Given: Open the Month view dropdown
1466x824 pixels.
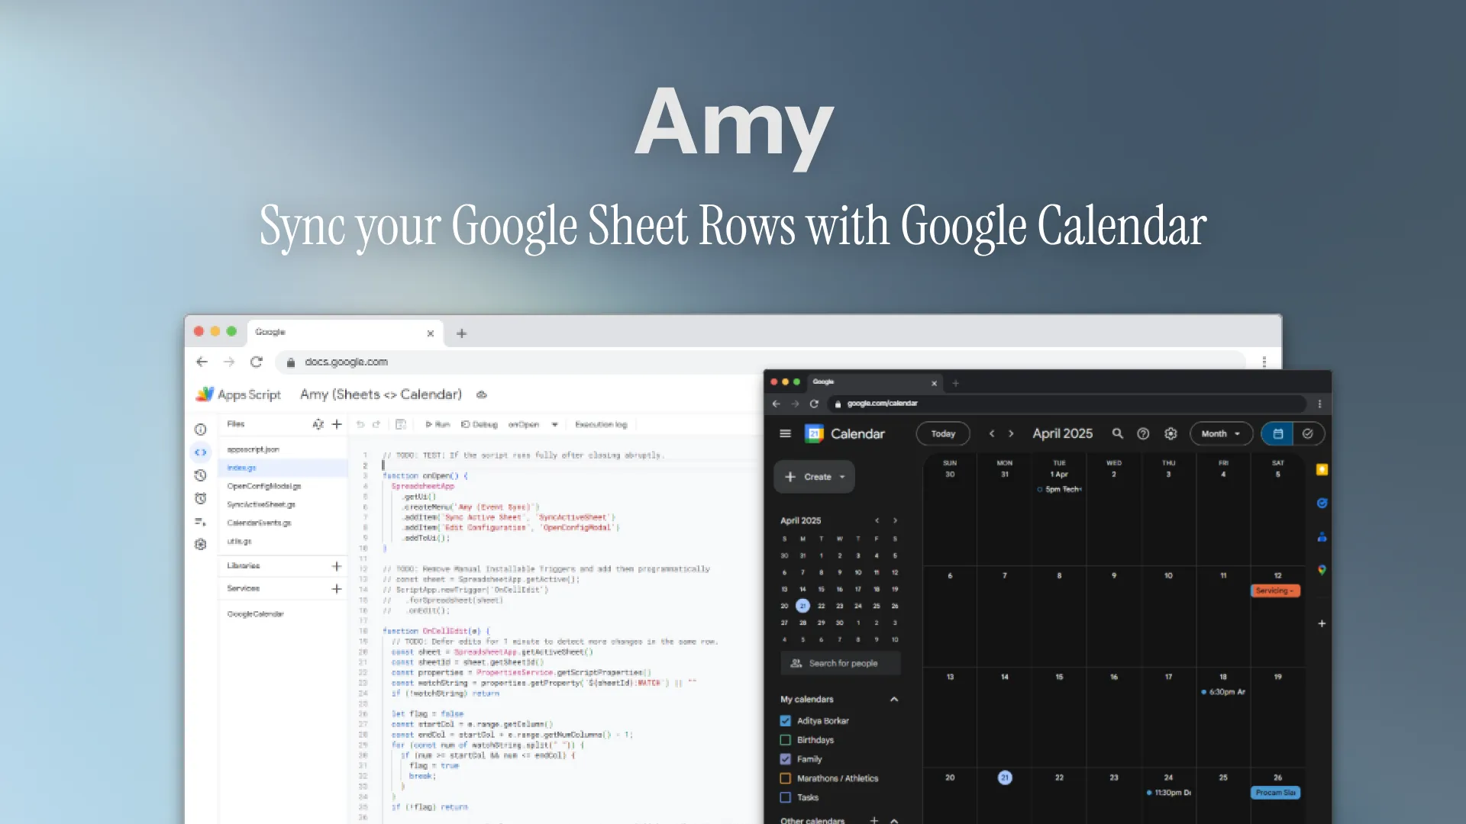Looking at the screenshot, I should (x=1221, y=433).
